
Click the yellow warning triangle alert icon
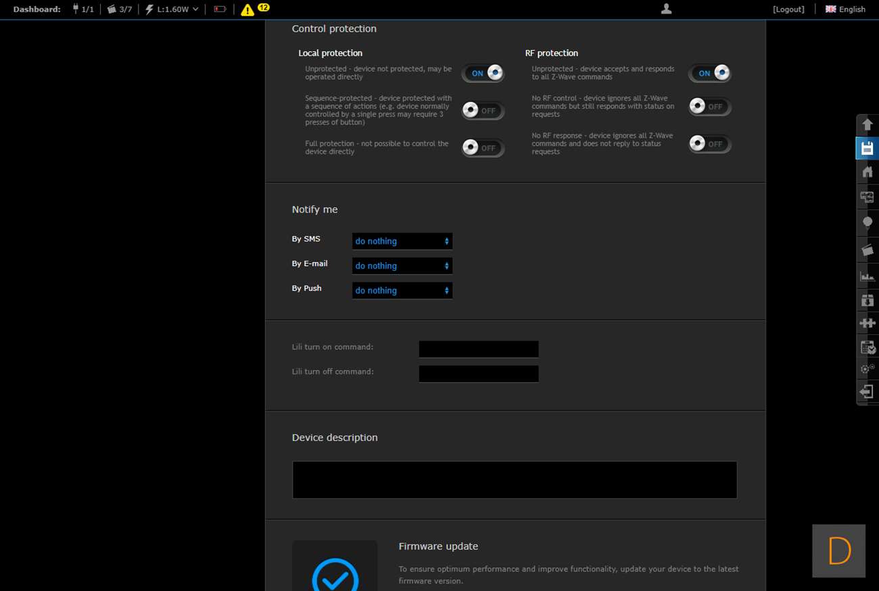click(247, 9)
